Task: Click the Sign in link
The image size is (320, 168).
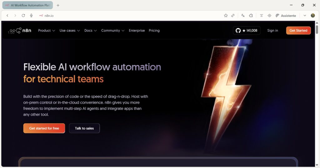Action: tap(272, 31)
